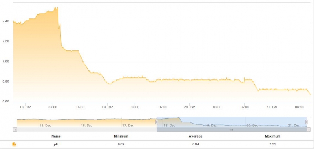Image resolution: width=314 pixels, height=149 pixels.
Task: Select the 15. Dec label in navigator
Action: (x=45, y=126)
